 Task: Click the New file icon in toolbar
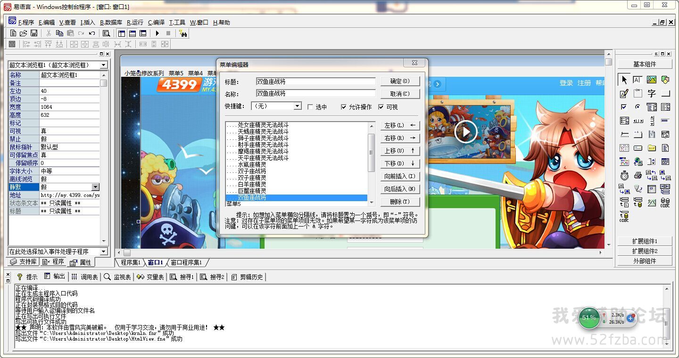click(x=13, y=33)
